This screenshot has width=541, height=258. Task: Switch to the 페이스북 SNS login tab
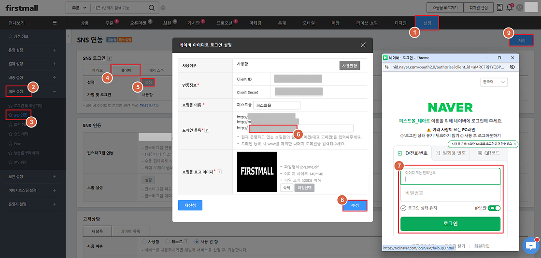pos(157,70)
